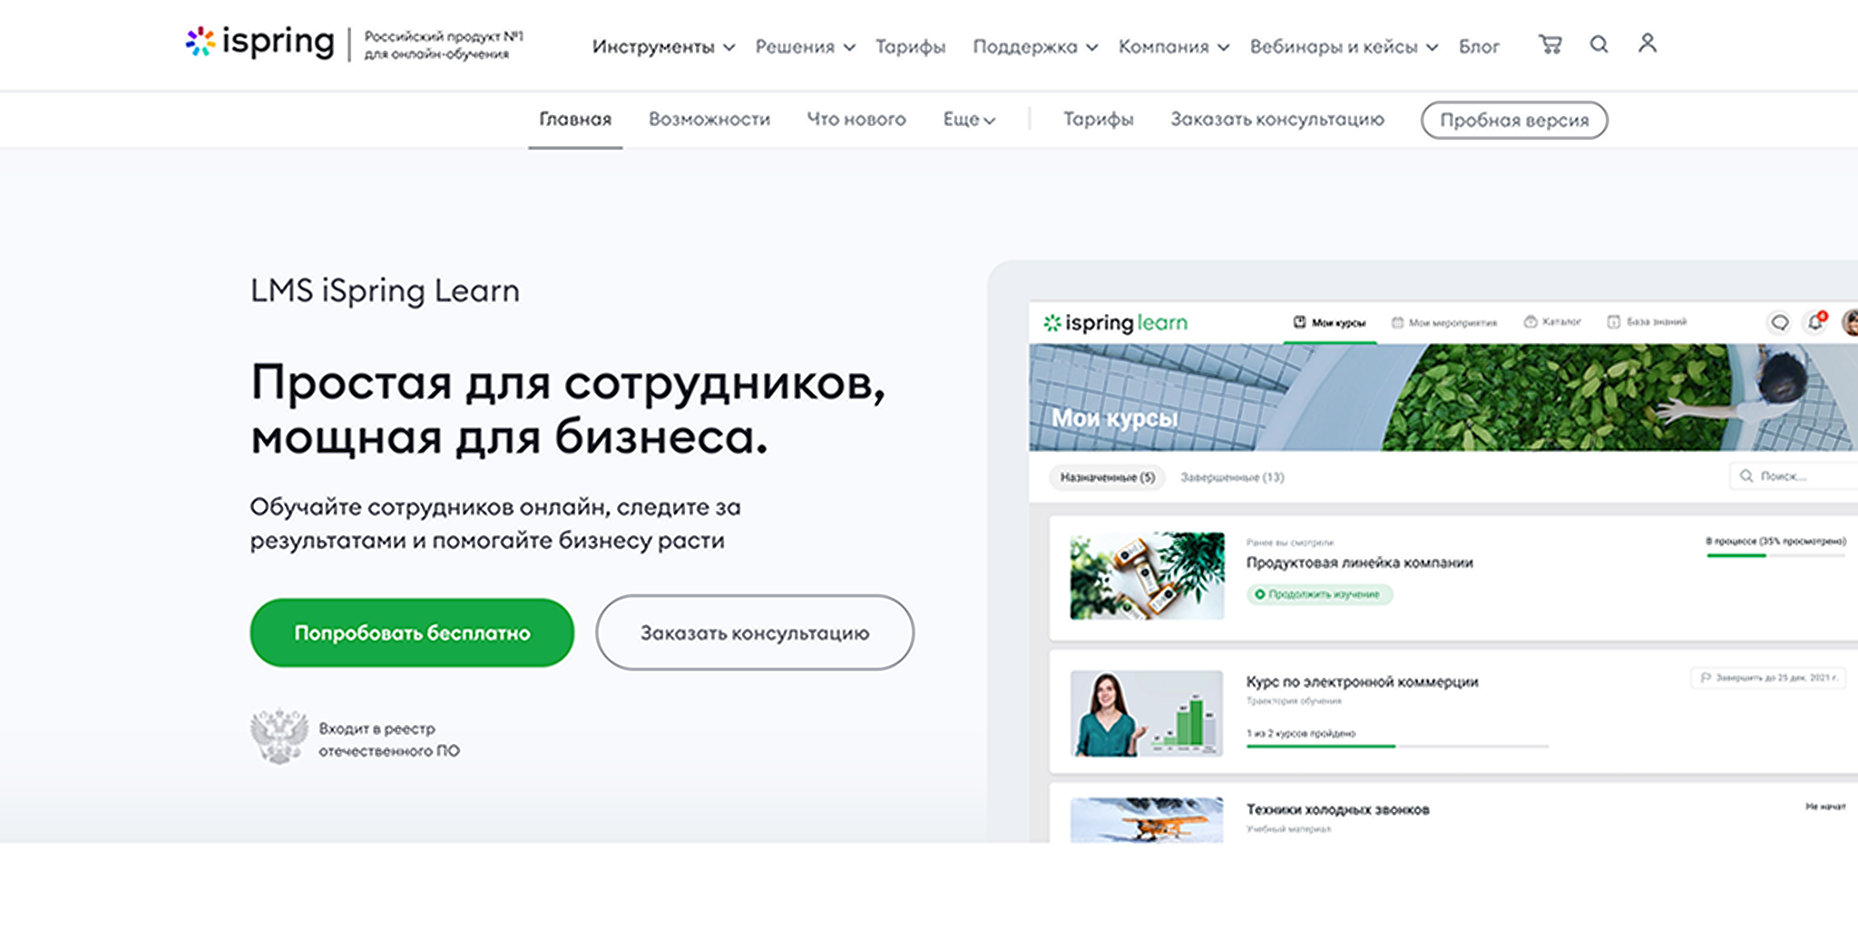Click the iSpring logo in header
1858x929 pixels.
260,43
